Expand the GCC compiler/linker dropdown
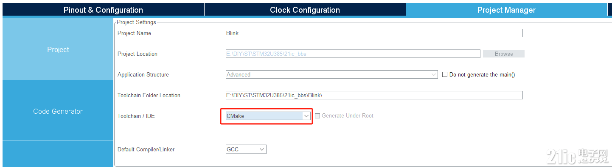This screenshot has width=612, height=167. click(x=246, y=149)
